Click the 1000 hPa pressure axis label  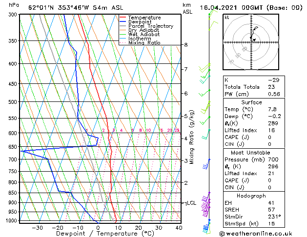pos(12,220)
